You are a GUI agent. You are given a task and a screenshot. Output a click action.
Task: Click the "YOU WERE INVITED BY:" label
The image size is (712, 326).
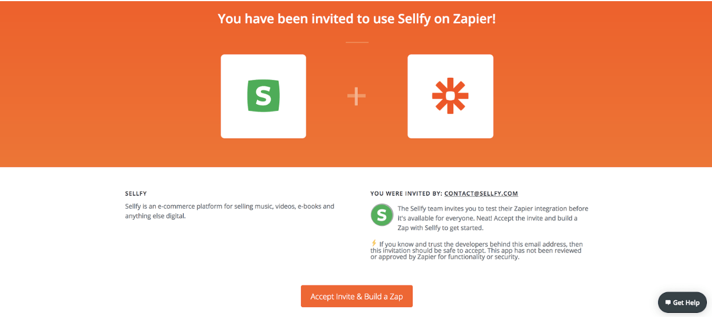406,194
